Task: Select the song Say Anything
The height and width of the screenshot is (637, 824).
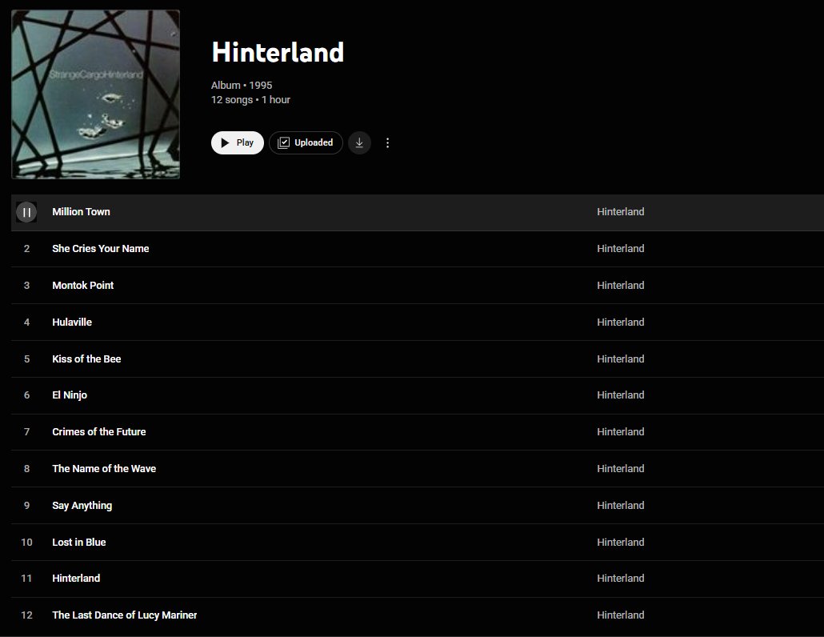Action: tap(82, 506)
